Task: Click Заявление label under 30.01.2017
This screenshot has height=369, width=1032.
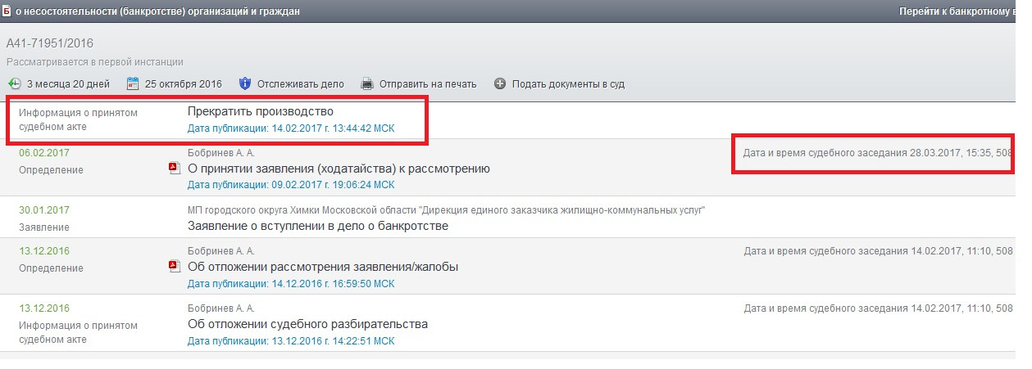Action: click(44, 227)
